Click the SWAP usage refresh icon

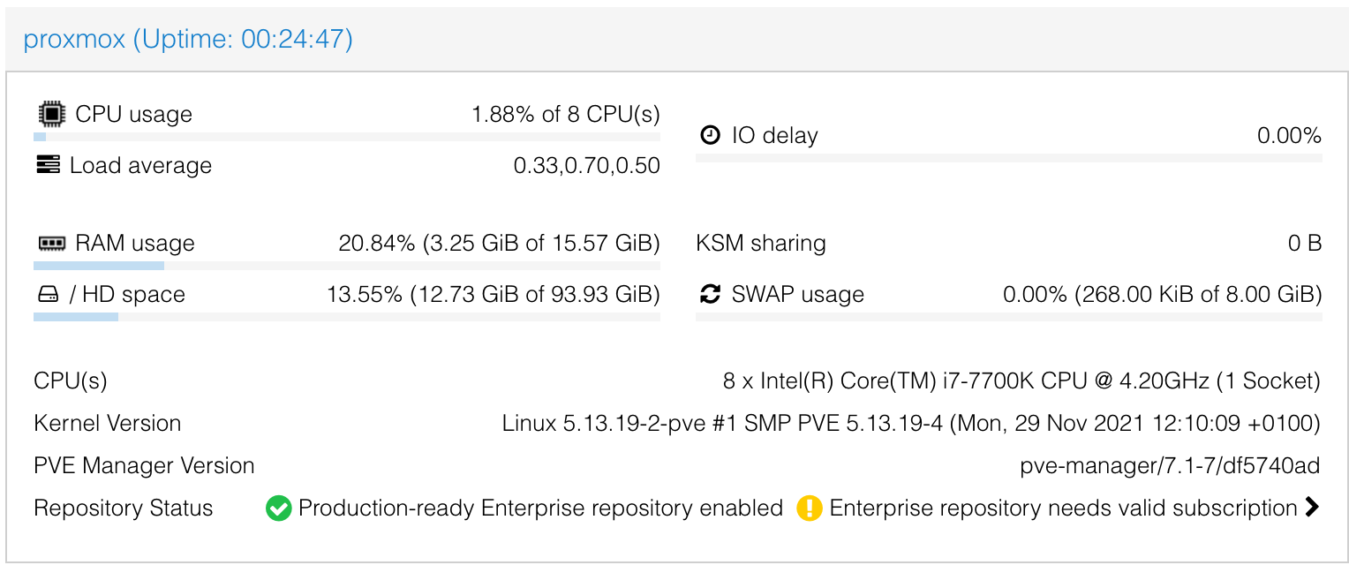[x=711, y=294]
